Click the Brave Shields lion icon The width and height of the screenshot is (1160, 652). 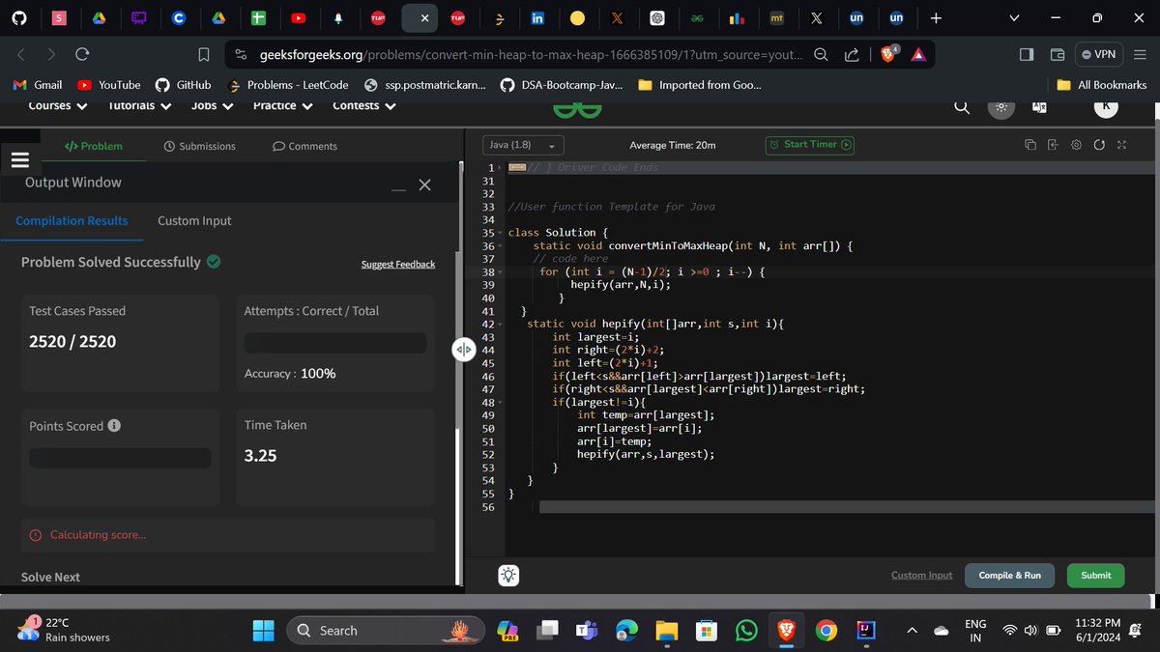(x=887, y=55)
